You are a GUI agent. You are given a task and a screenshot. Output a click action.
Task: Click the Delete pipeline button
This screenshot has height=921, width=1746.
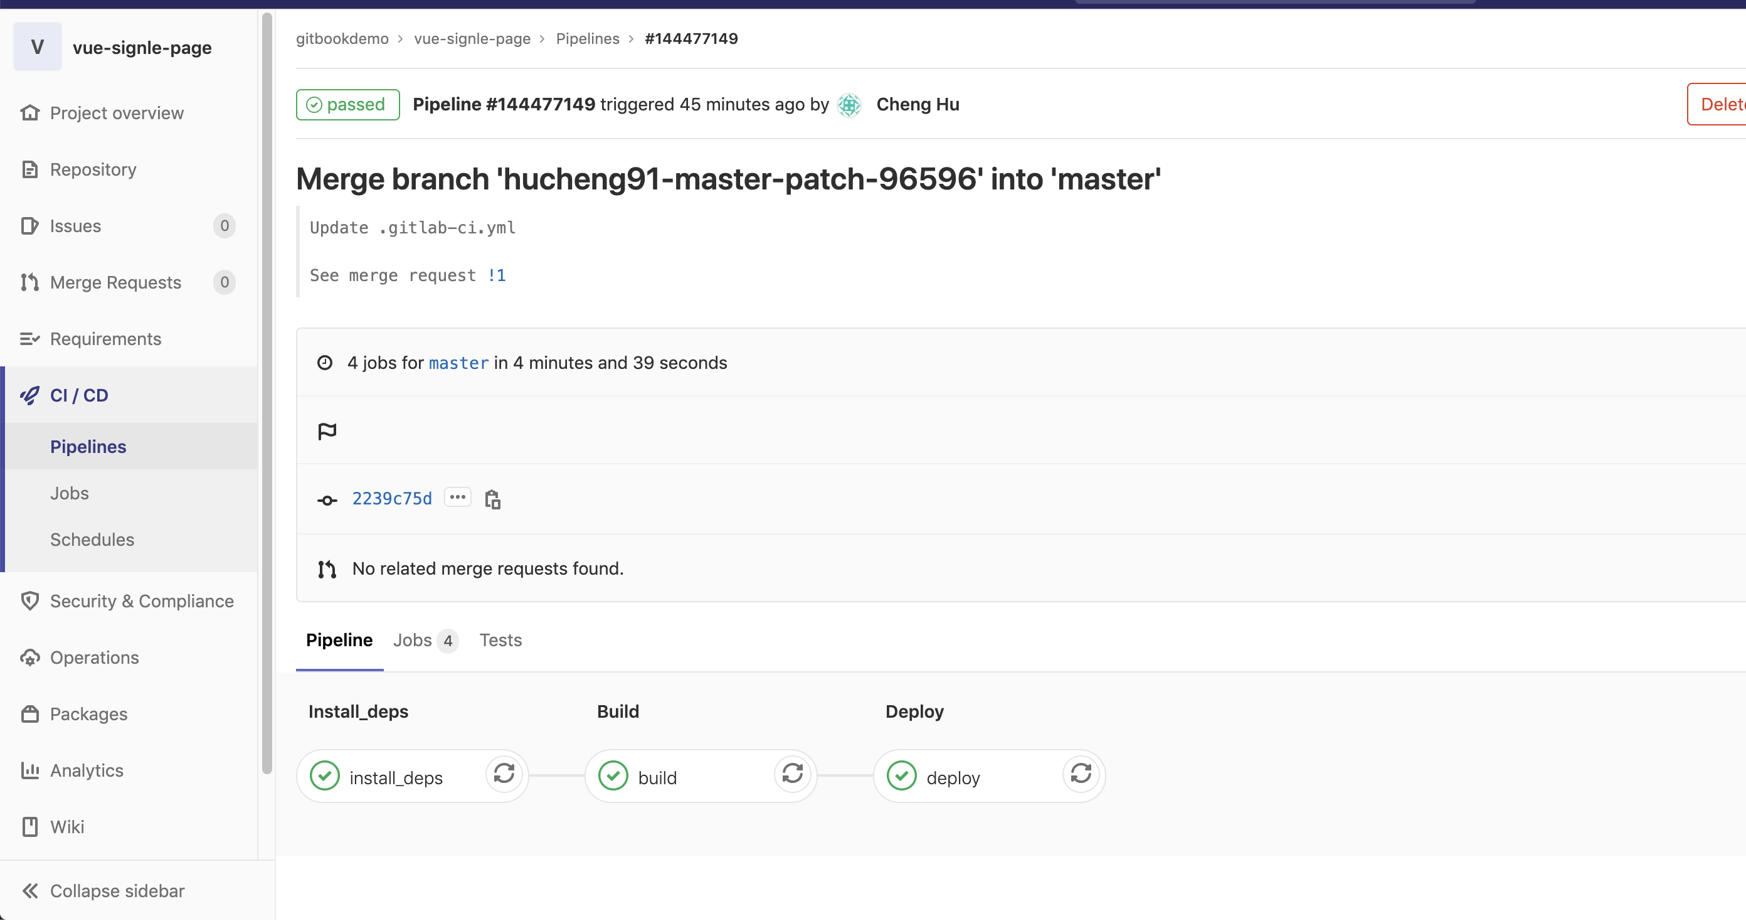point(1720,104)
